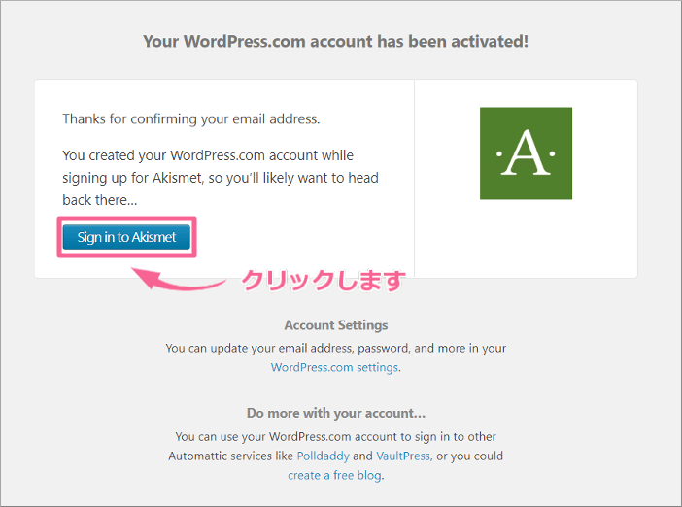Open the Polldaddy link

[323, 456]
